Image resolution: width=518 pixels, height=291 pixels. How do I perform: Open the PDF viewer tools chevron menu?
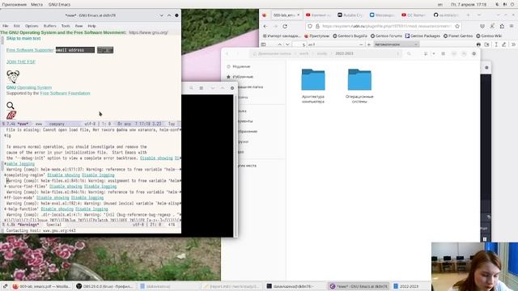(513, 44)
